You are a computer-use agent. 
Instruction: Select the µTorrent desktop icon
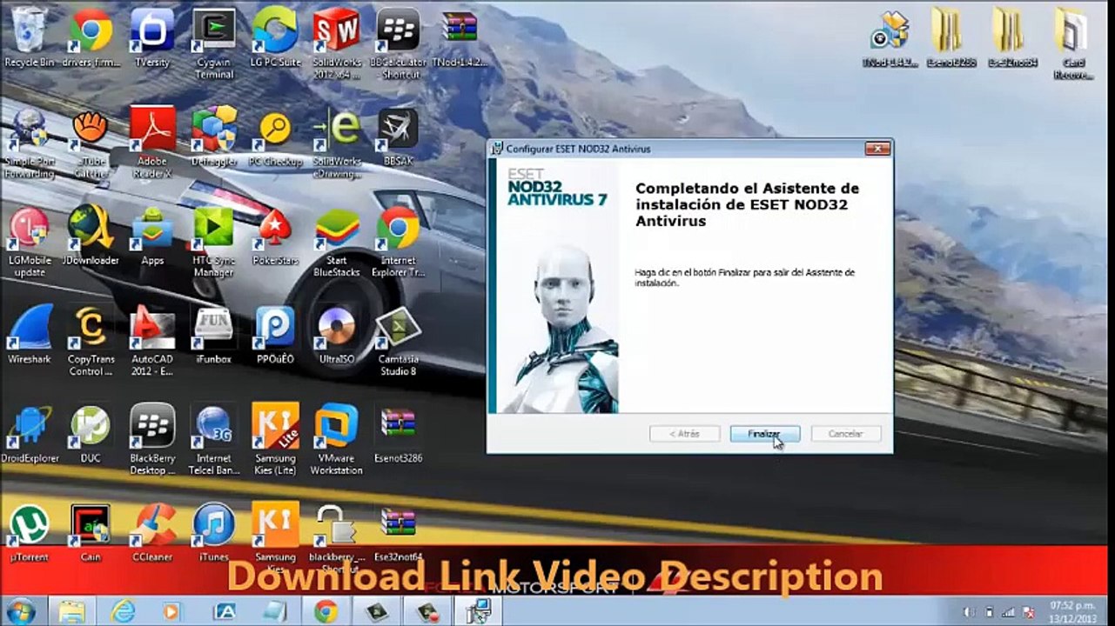(x=30, y=533)
